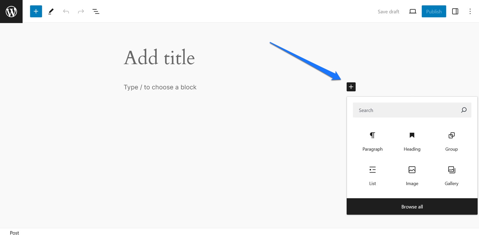Screen dimensions: 479x237
Task: Insert a Group block
Action: tap(451, 140)
